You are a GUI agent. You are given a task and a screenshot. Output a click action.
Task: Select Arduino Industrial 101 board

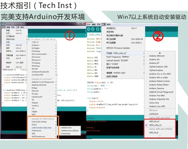point(159,99)
